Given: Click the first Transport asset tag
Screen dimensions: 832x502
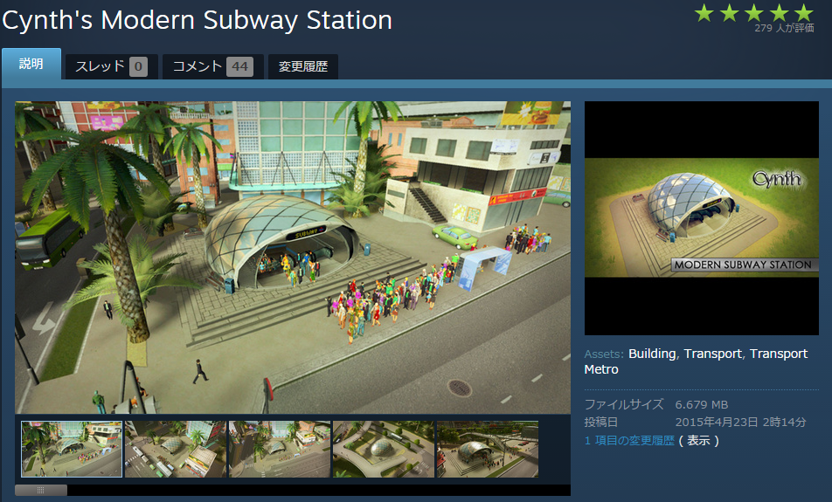Looking at the screenshot, I should pos(712,354).
